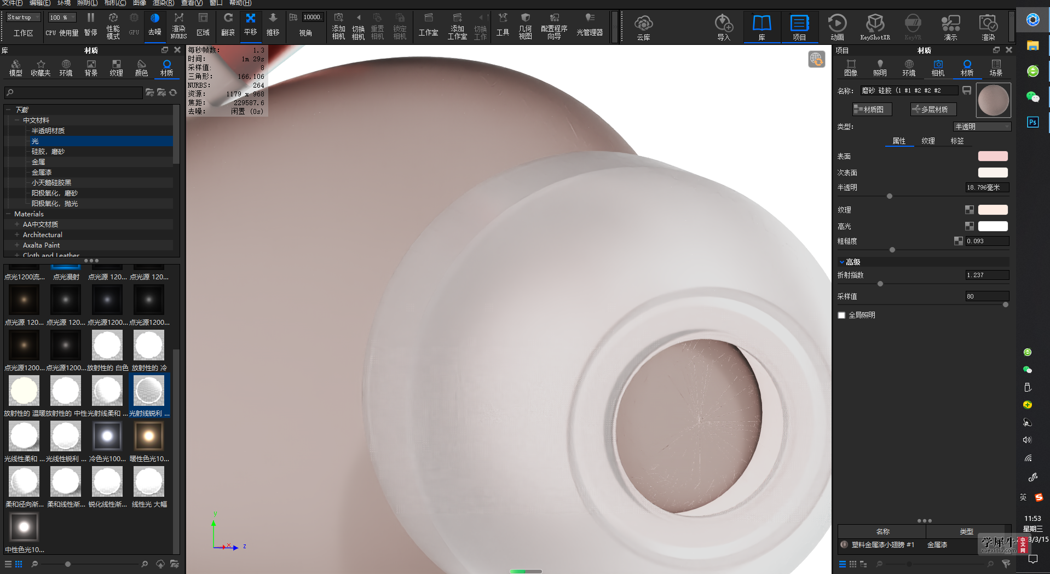Screen dimensions: 1050x574
Task: Switch library to 模型 tab
Action: (16, 68)
